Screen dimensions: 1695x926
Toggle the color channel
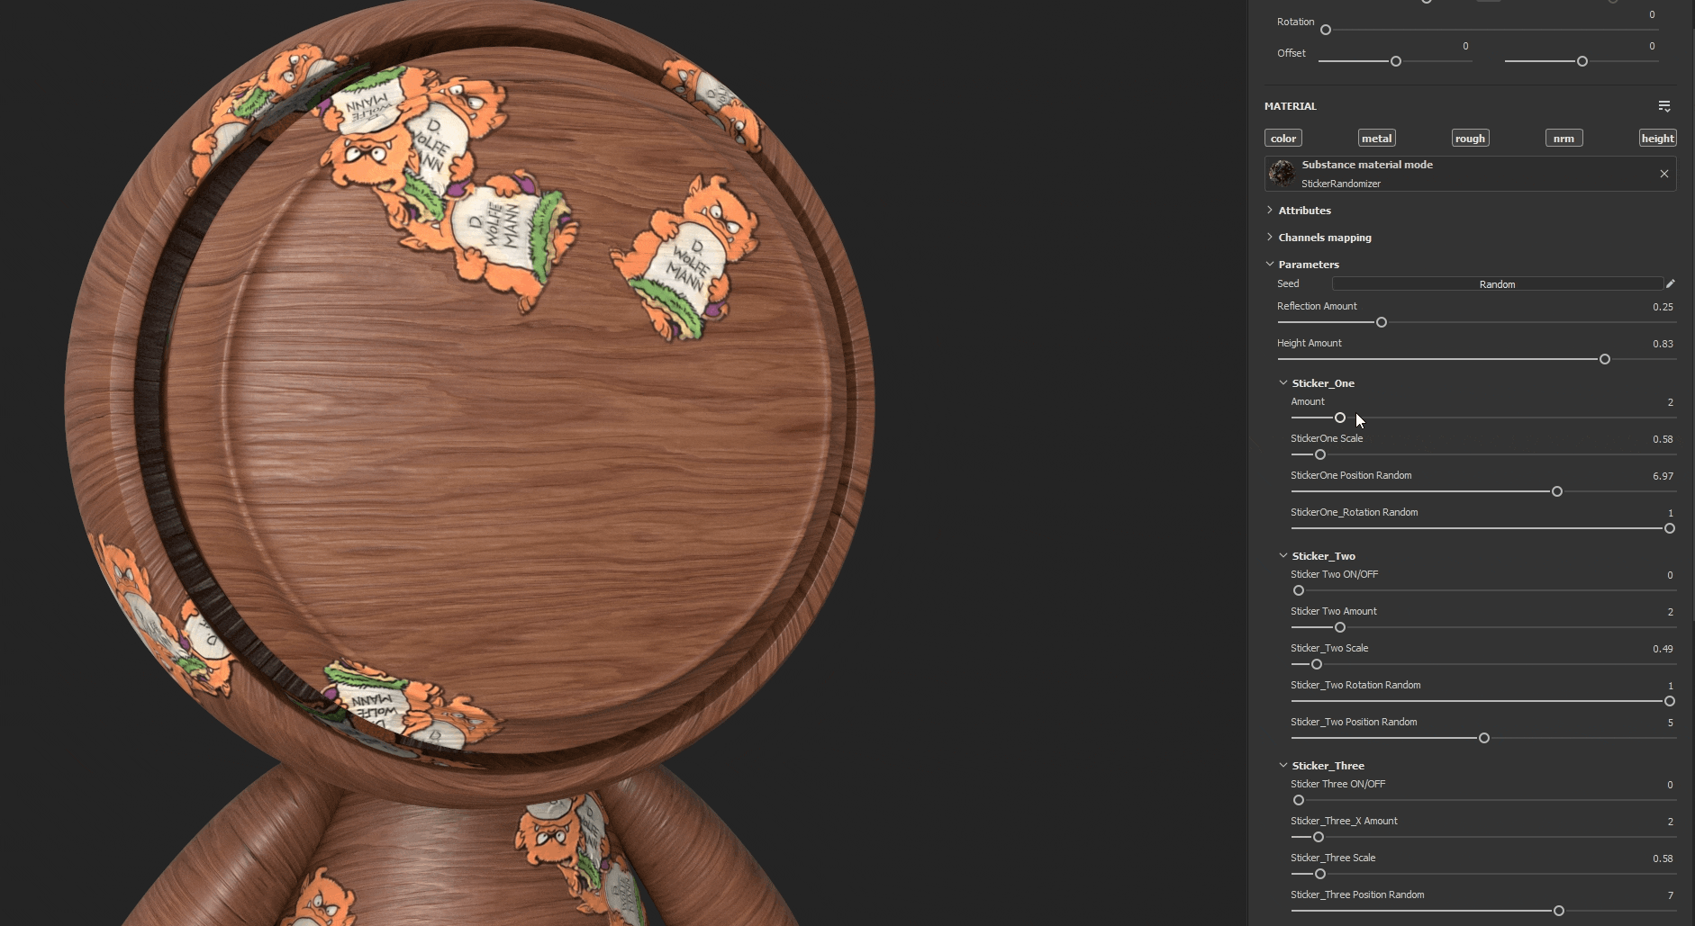point(1283,138)
